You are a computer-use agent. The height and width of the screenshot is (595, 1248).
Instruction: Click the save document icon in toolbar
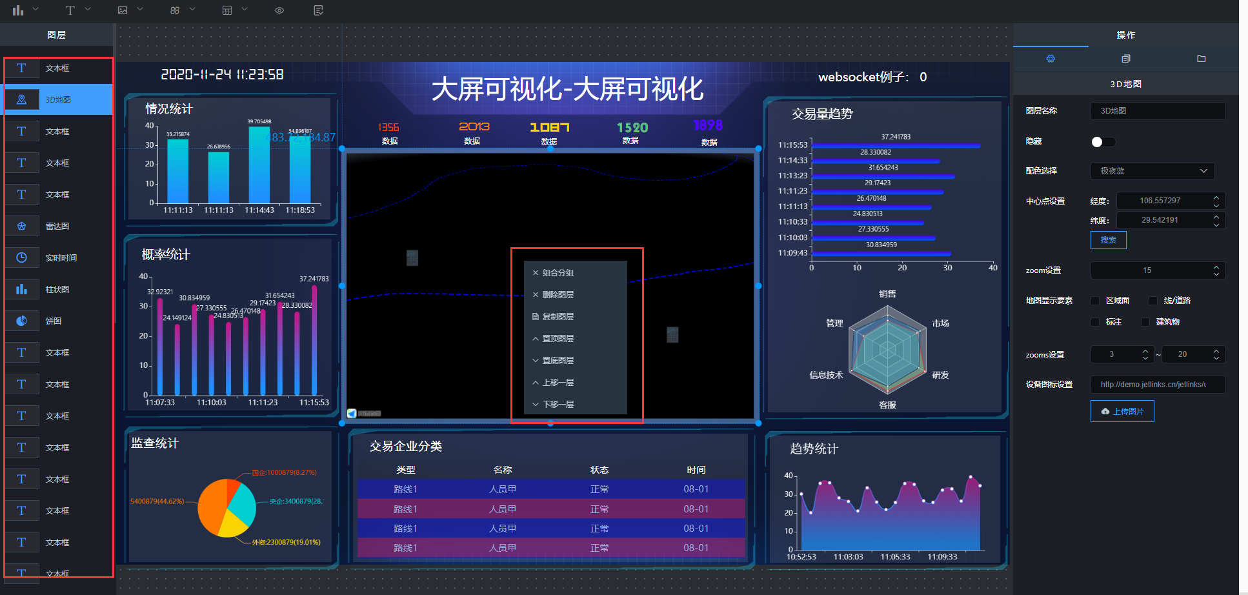click(318, 10)
